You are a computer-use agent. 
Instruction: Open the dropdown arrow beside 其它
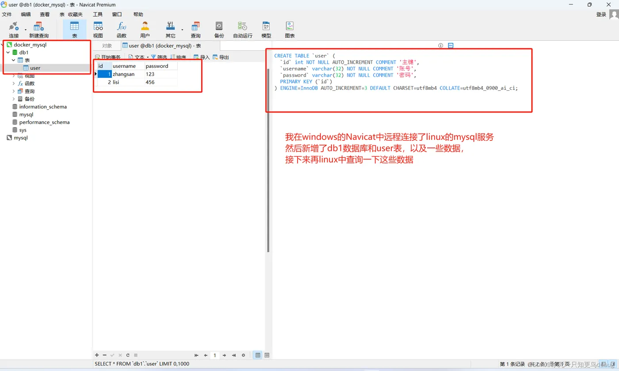tap(182, 30)
